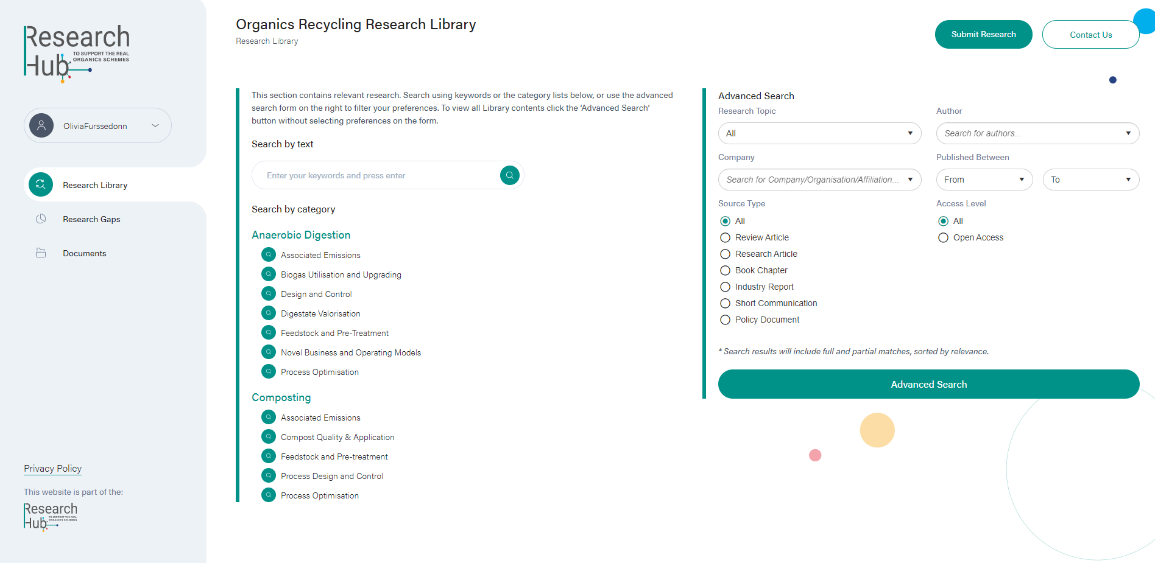The height and width of the screenshot is (563, 1155).
Task: Open the Research Topic dropdown
Action: click(819, 133)
